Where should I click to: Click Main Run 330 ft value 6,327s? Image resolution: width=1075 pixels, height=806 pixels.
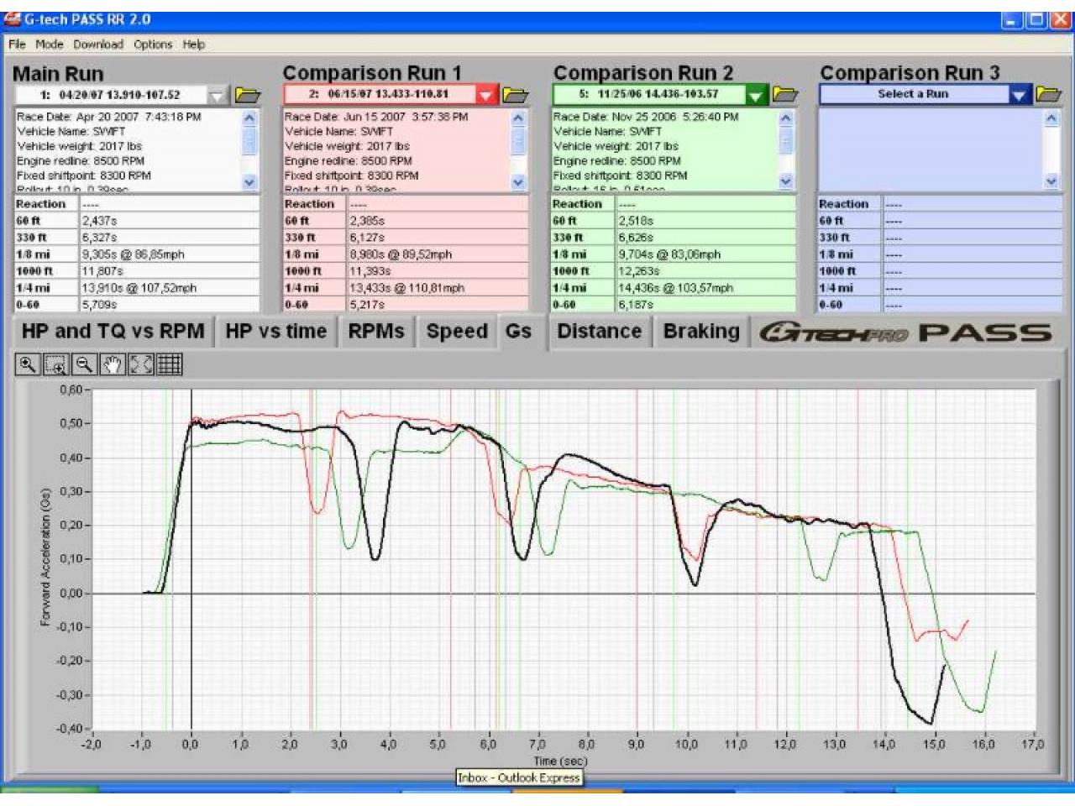click(99, 238)
